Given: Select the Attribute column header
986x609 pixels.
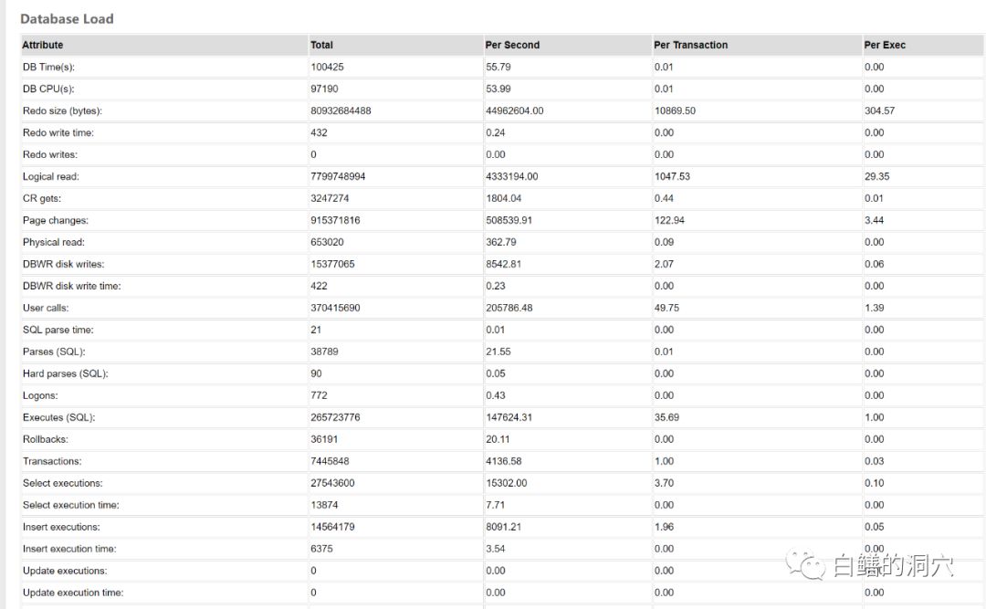Looking at the screenshot, I should coord(43,45).
